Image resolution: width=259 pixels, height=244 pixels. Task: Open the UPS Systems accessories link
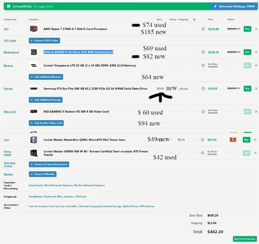(147, 206)
